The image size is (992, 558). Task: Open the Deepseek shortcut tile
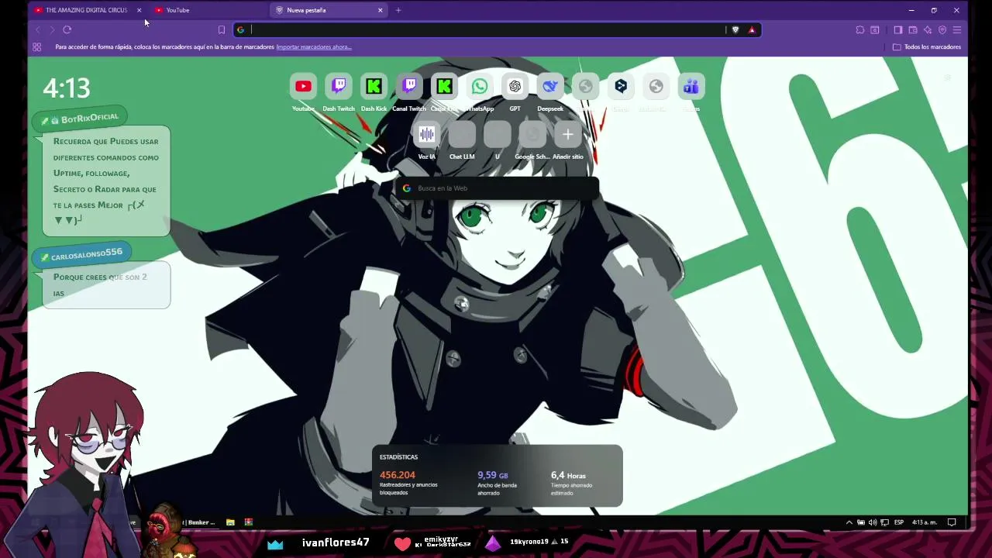550,87
